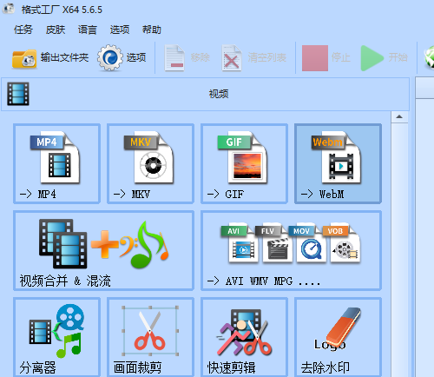Click the 输出文件夹 text label
434x377 pixels.
[64, 57]
